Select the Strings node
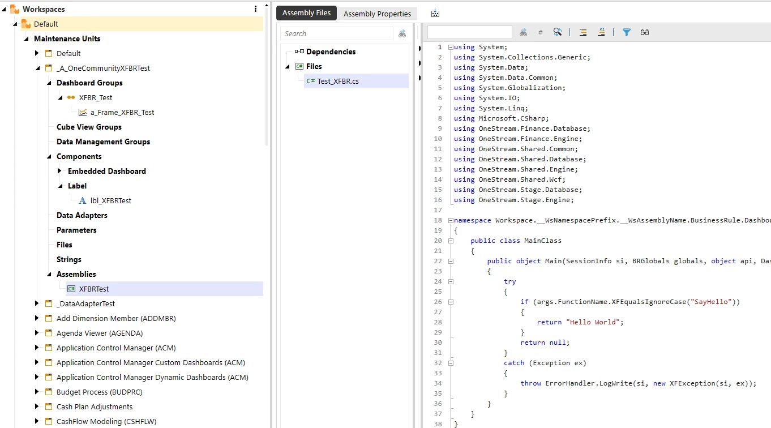 (x=68, y=259)
